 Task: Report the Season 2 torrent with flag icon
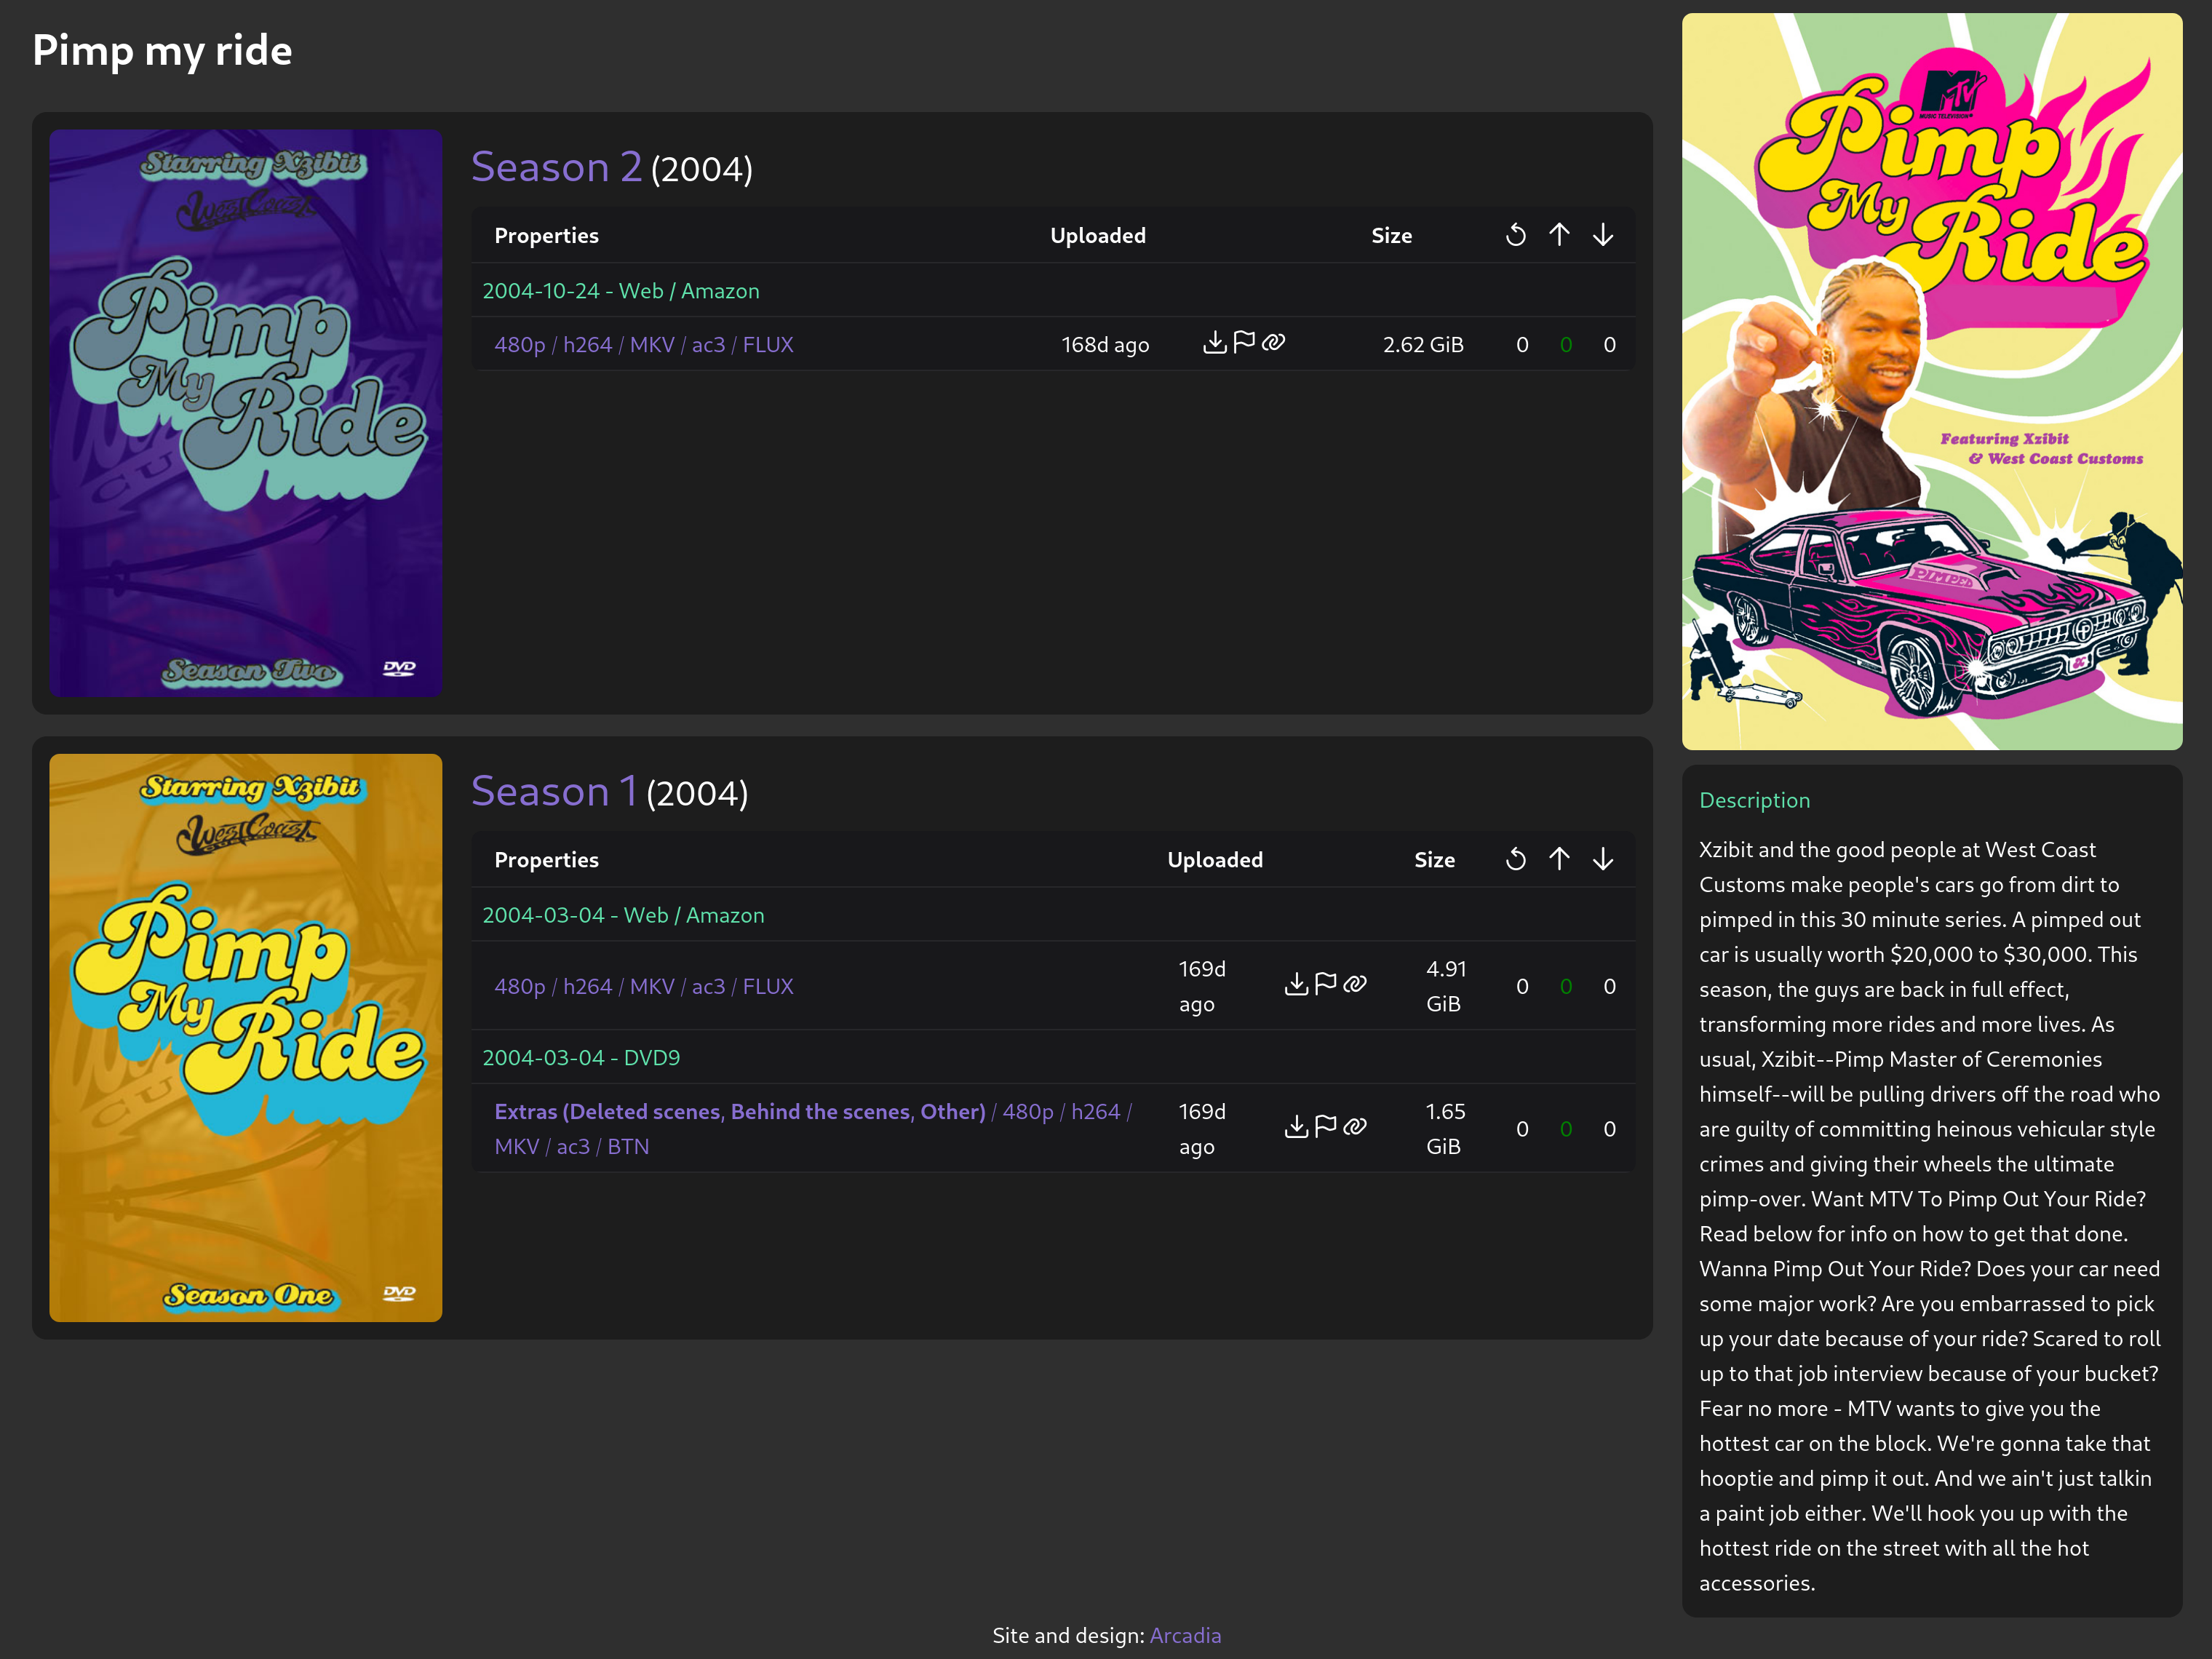tap(1244, 343)
